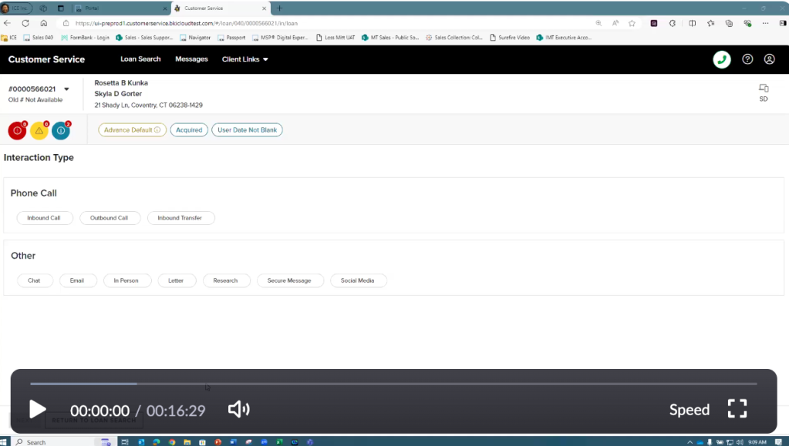Click the video progress bar
This screenshot has height=446, width=789.
pos(393,384)
